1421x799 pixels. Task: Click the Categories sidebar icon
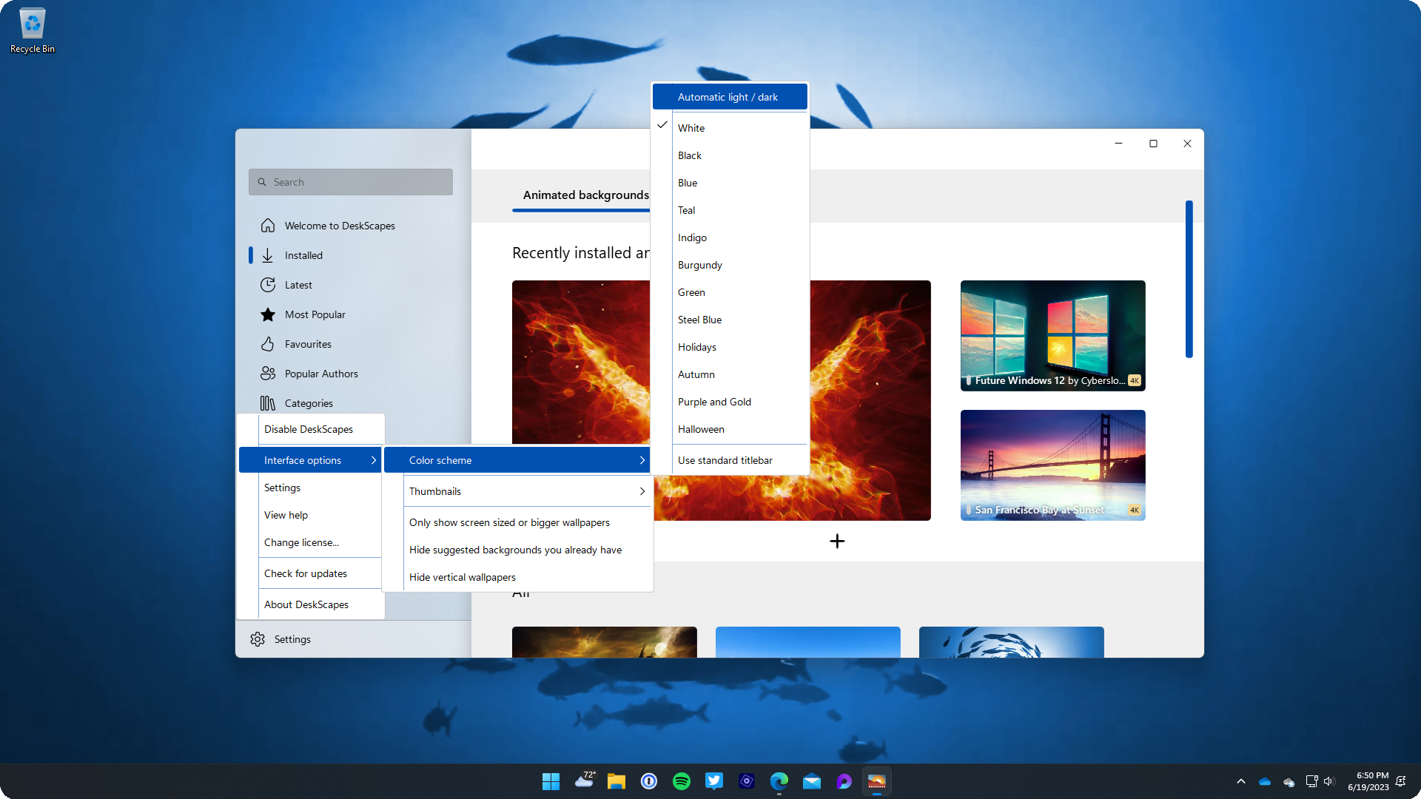267,402
